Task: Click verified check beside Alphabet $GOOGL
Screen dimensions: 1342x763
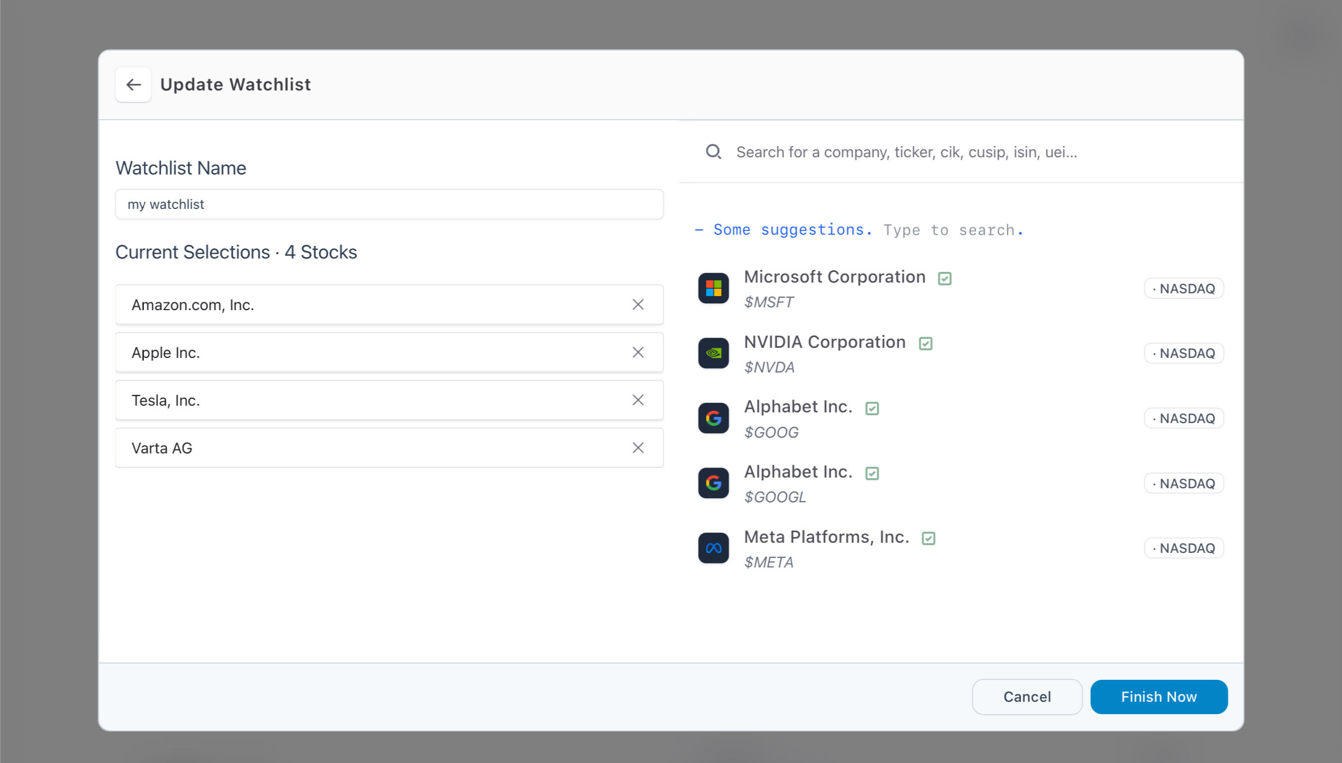Action: click(872, 473)
